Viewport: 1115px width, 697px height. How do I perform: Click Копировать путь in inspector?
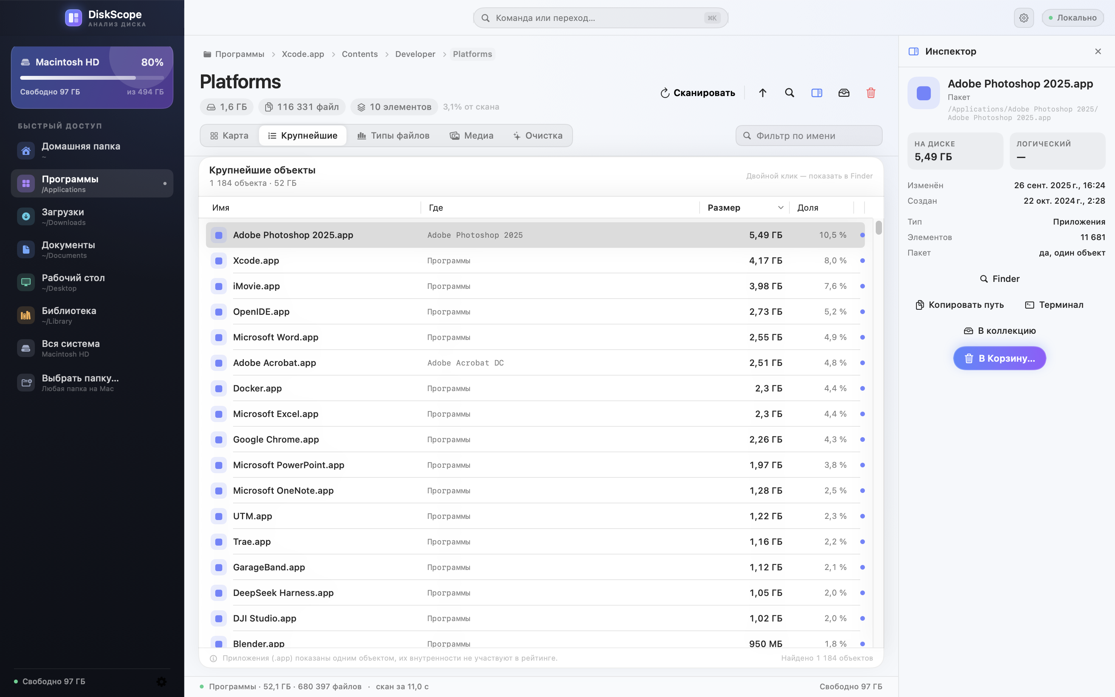point(959,305)
